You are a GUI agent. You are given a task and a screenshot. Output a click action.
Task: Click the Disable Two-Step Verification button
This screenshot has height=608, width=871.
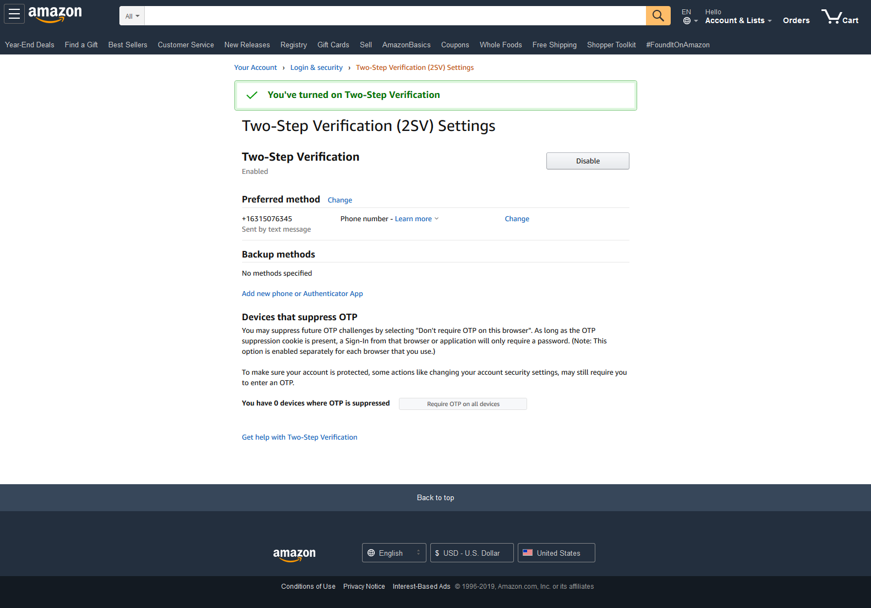point(588,161)
